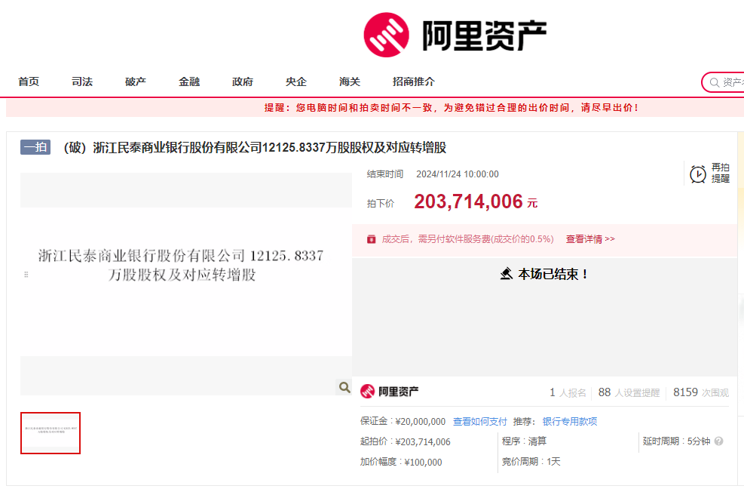
Task: Click the pink time-mismatch 提醒 banner text
Action: (451, 108)
